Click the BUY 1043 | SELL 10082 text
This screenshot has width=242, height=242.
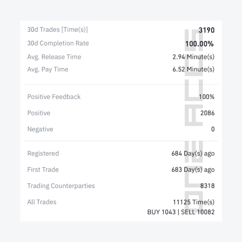181,212
